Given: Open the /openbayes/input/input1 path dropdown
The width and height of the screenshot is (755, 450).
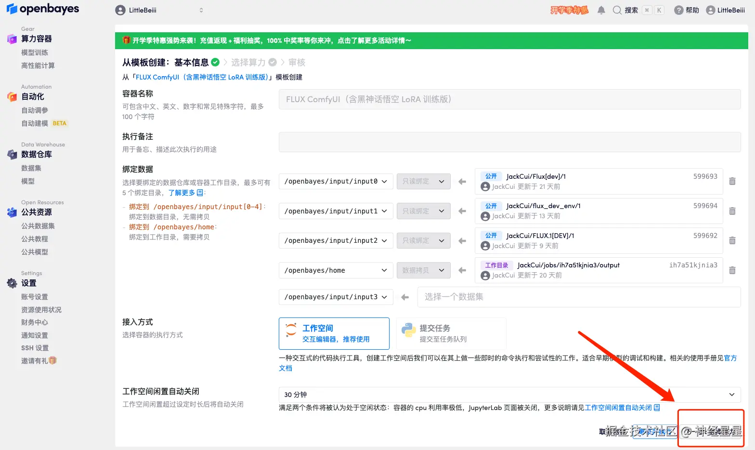Looking at the screenshot, I should pyautogui.click(x=336, y=211).
